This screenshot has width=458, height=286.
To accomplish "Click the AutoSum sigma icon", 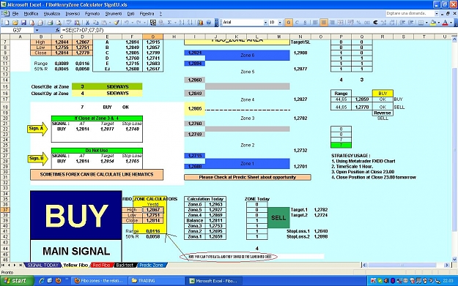I will (169, 23).
